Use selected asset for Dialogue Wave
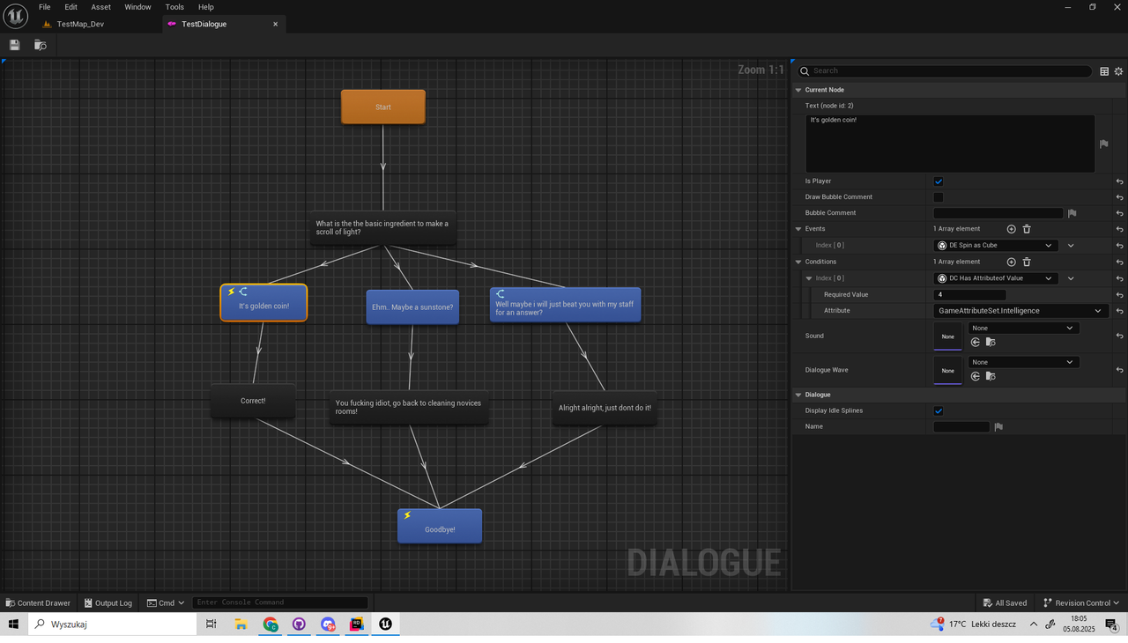 [x=975, y=376]
